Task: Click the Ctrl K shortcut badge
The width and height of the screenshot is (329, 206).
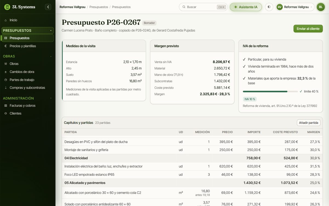Action: tap(221, 7)
